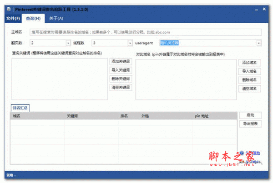This screenshot has height=183, width=273.
Task: Expand the 线程数 dropdown arrow
Action: tap(130, 43)
